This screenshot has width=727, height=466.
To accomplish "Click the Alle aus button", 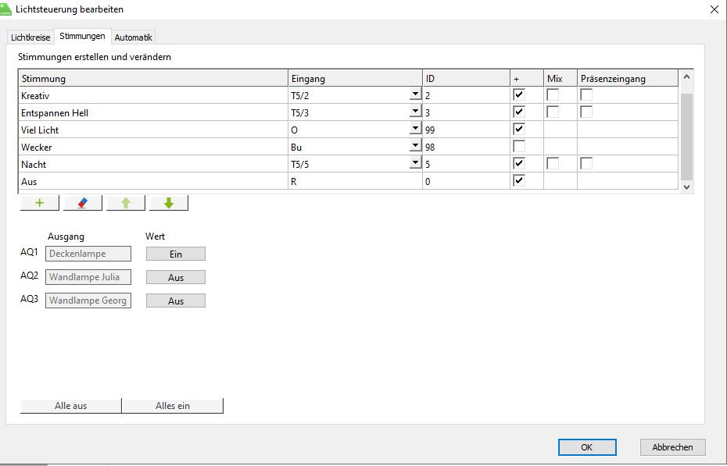I will coord(70,406).
